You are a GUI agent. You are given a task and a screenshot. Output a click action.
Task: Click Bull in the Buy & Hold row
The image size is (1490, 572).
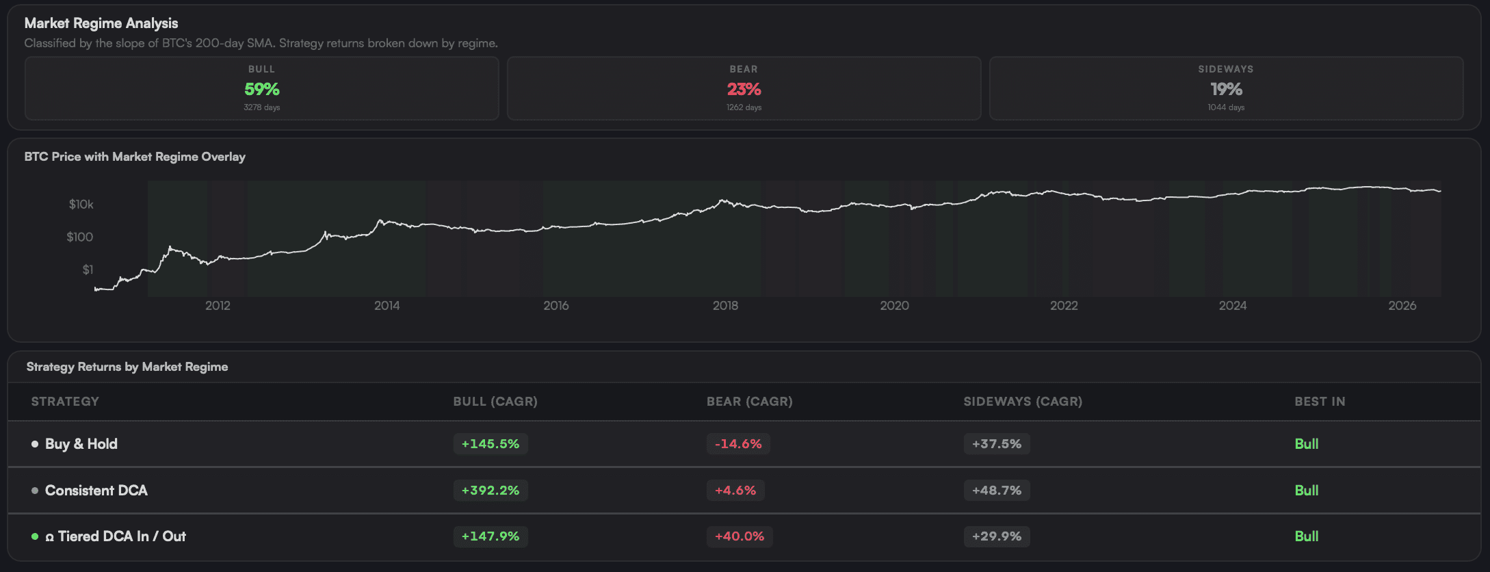[x=1306, y=444]
